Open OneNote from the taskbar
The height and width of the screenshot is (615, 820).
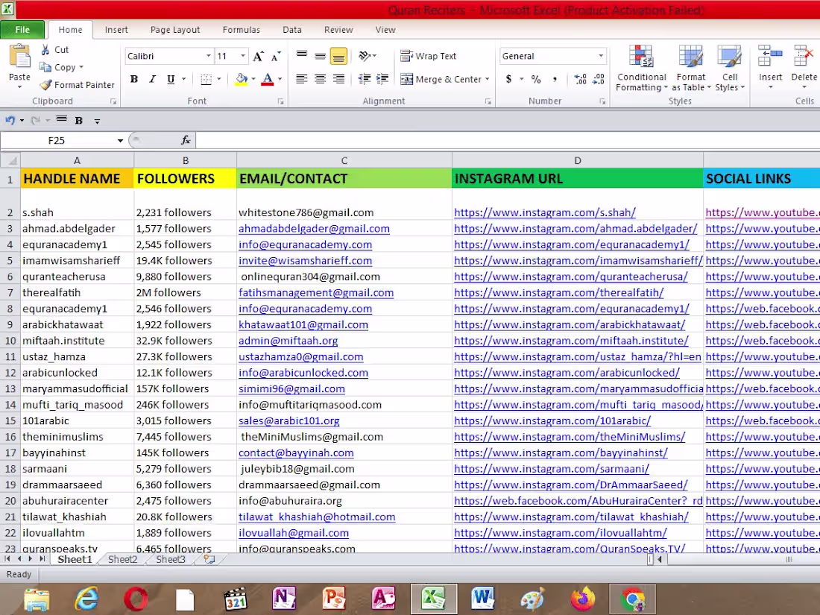point(284,599)
